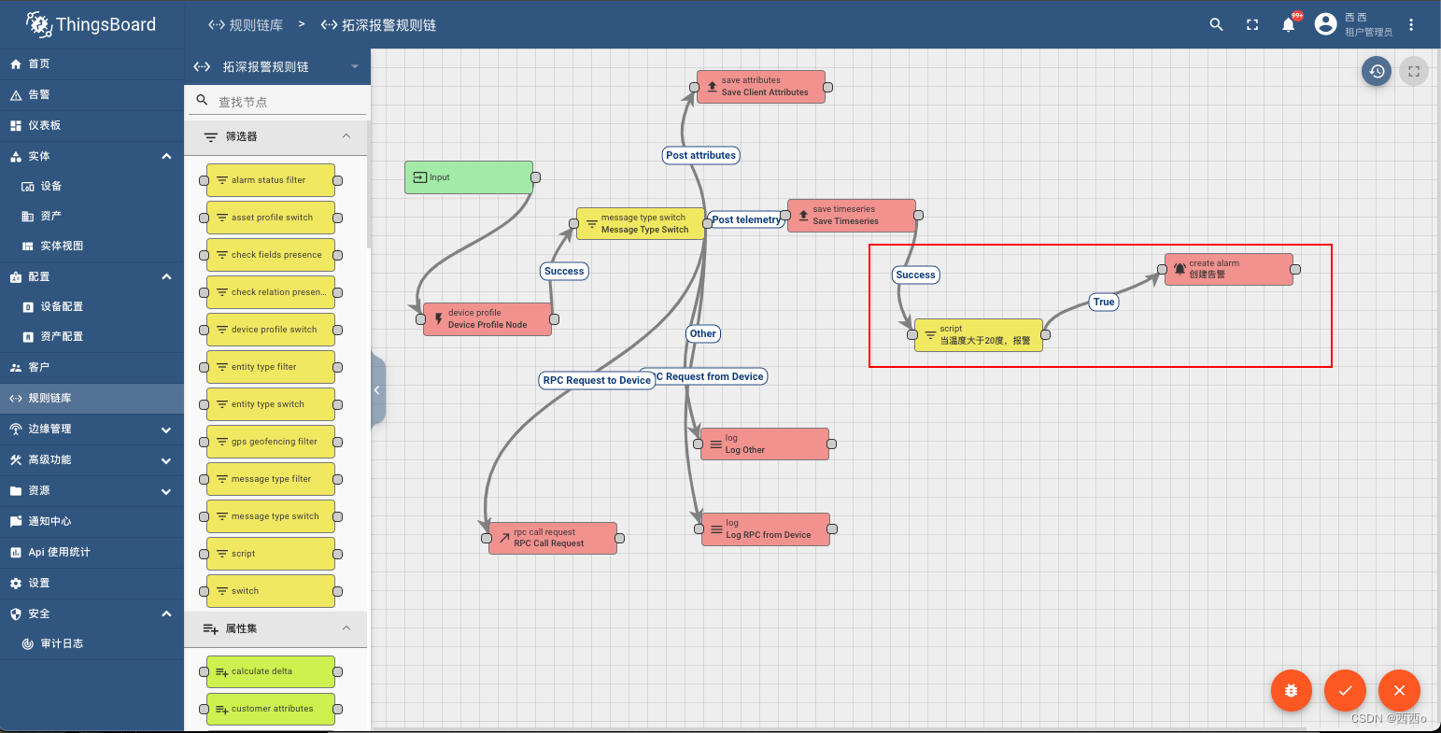Collapse the 筛选器 filter node section
Viewport: 1441px width, 733px height.
pos(346,136)
